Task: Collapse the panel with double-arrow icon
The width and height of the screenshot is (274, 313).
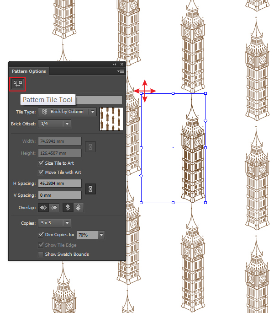Action: [114, 64]
